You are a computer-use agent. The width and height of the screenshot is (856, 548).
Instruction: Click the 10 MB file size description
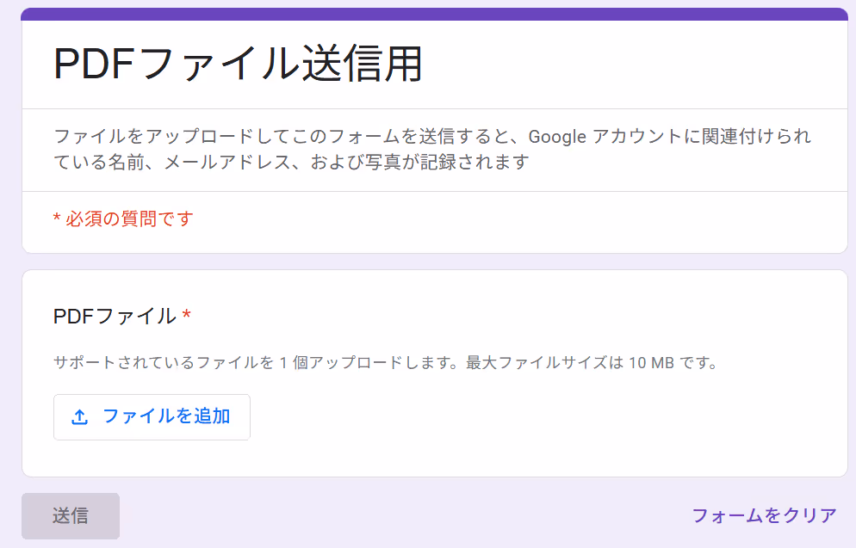(x=386, y=362)
